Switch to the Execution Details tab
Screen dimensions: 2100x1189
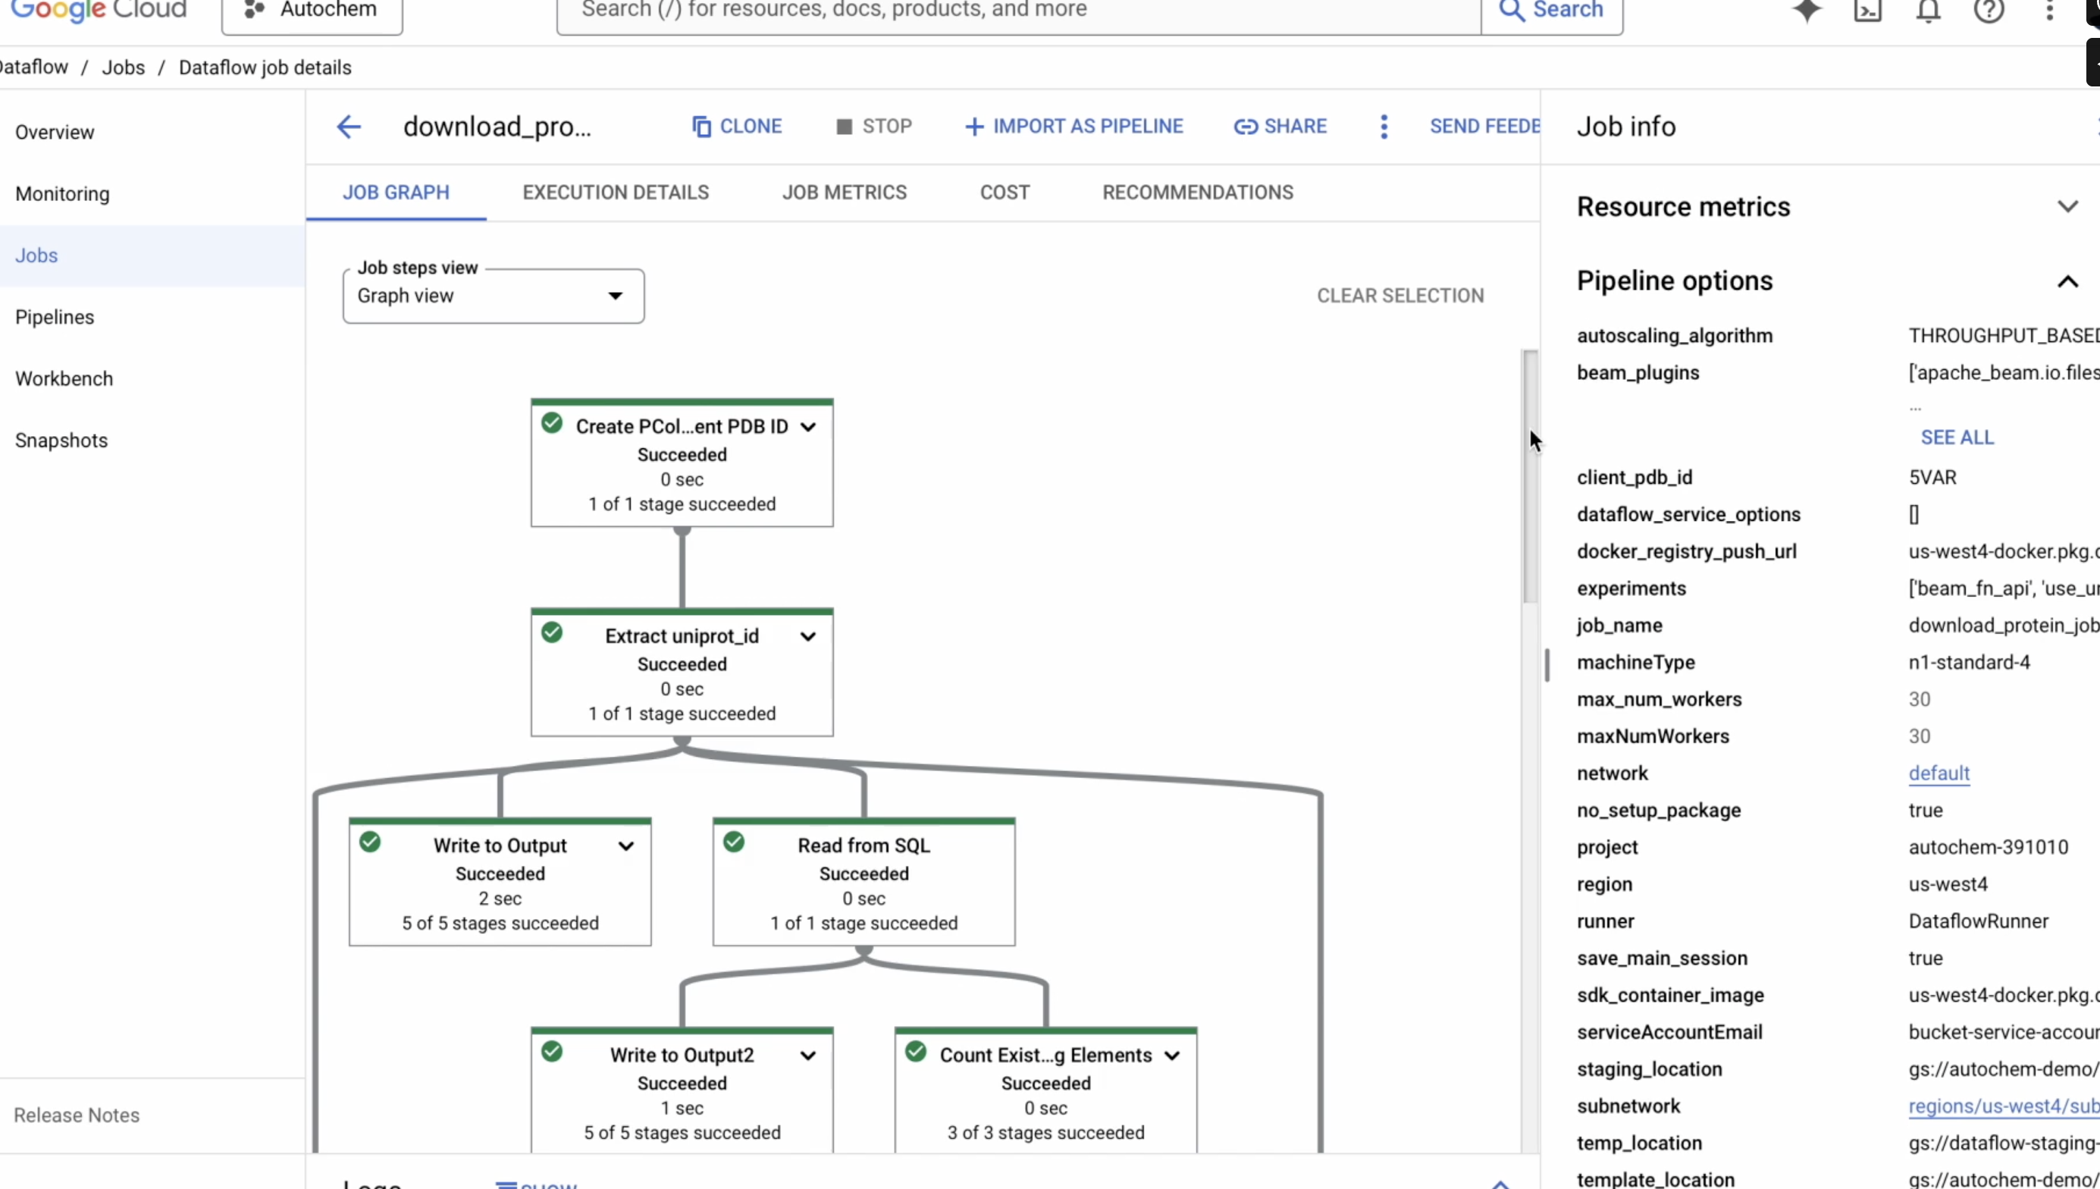click(x=616, y=193)
